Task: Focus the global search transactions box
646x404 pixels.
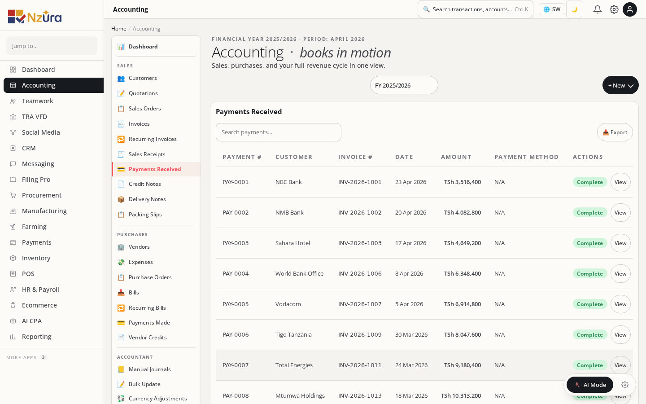Action: tap(476, 9)
